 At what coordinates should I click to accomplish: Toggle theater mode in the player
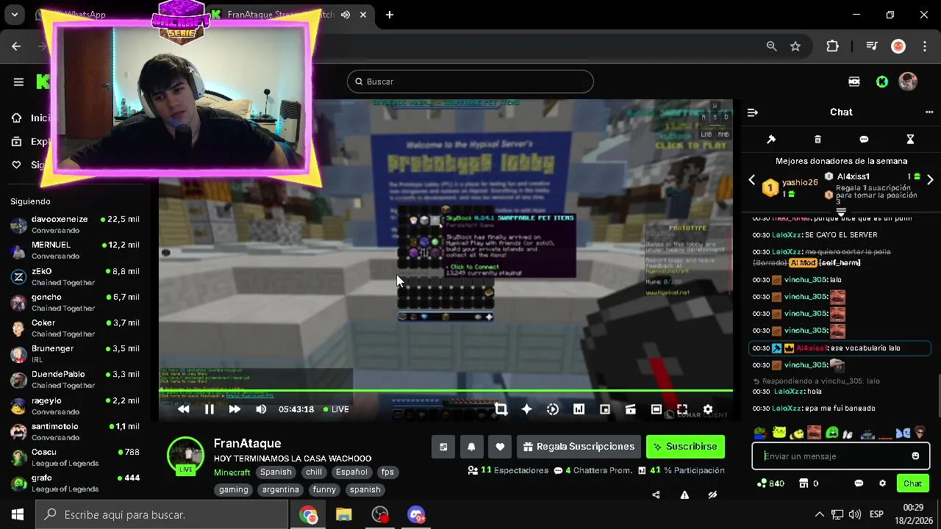(656, 409)
